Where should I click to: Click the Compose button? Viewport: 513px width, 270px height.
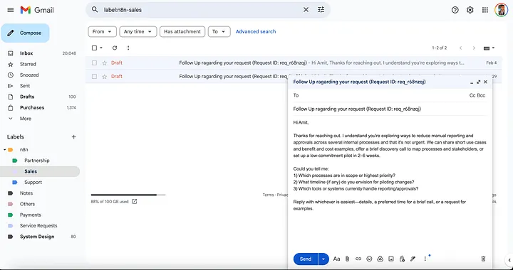(x=25, y=33)
